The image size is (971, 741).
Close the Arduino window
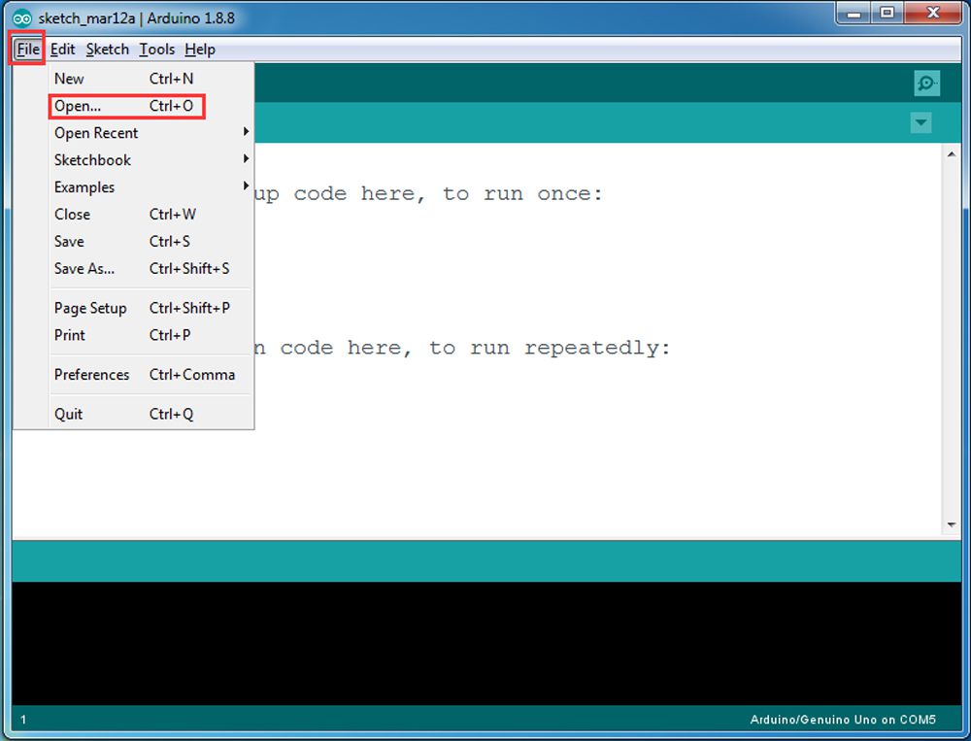click(x=932, y=14)
